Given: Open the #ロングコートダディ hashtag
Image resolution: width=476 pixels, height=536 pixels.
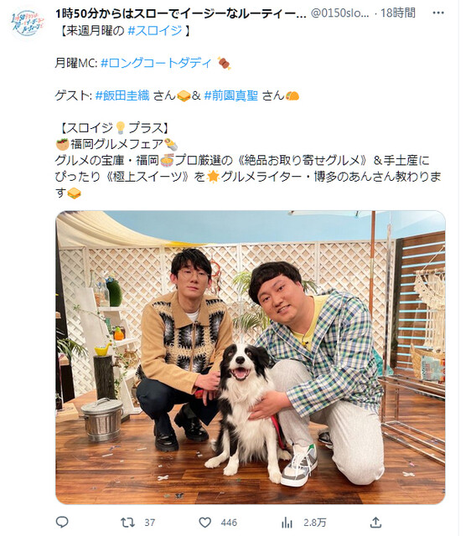Looking at the screenshot, I should pyautogui.click(x=157, y=63).
